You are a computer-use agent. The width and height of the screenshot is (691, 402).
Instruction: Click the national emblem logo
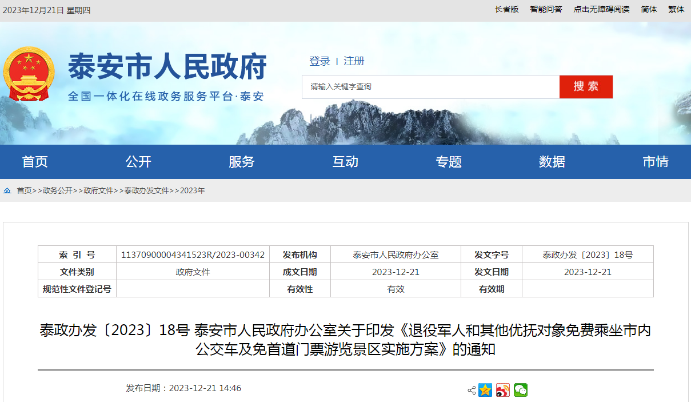pos(29,74)
